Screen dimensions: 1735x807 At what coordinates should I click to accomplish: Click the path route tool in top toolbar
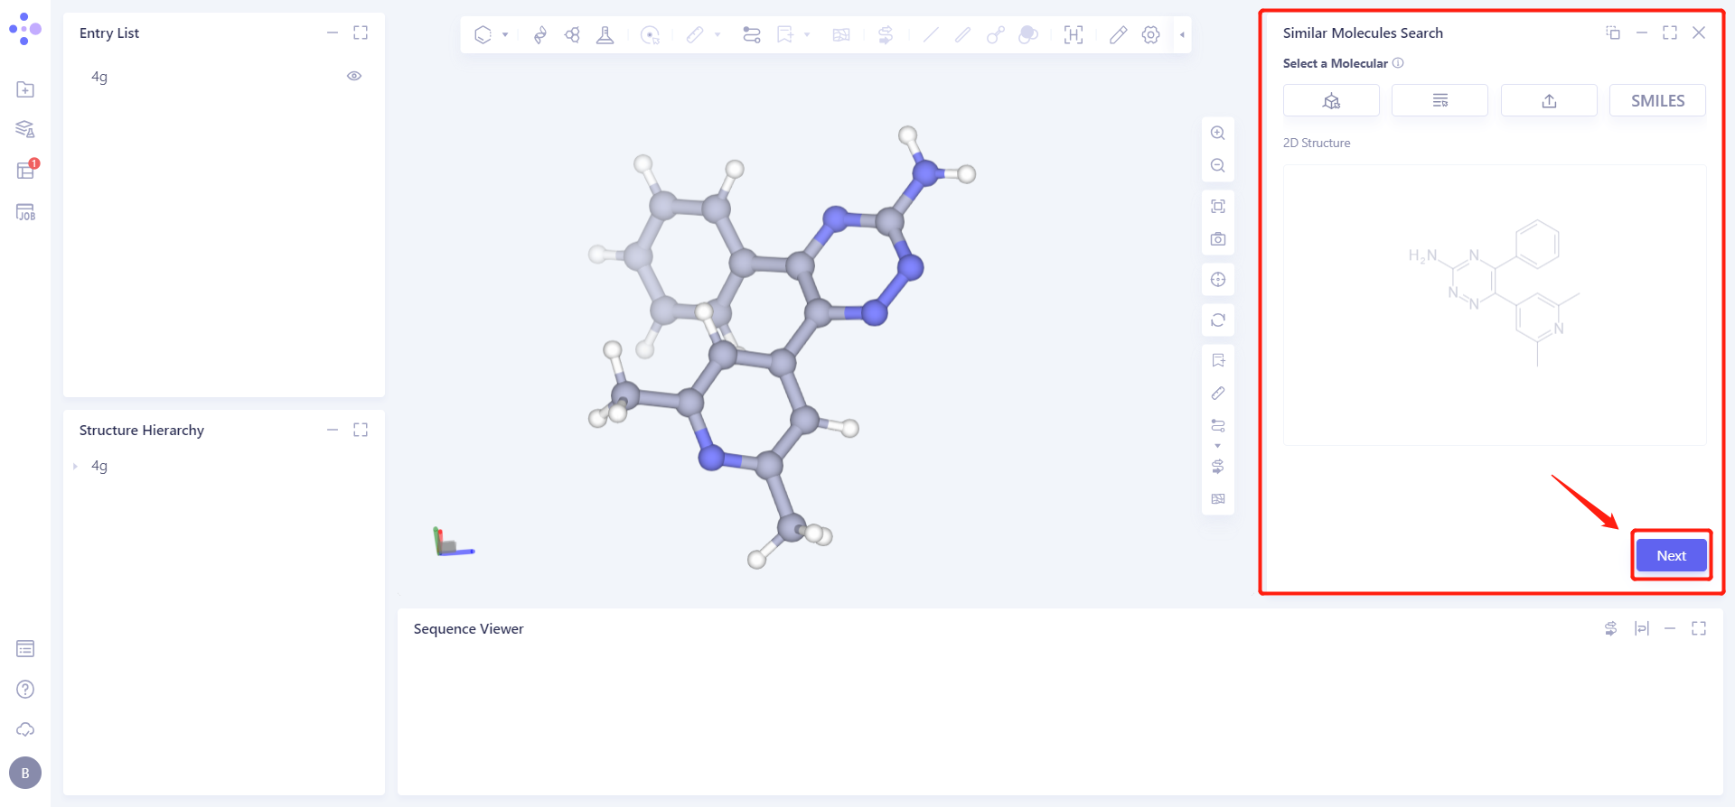(751, 34)
